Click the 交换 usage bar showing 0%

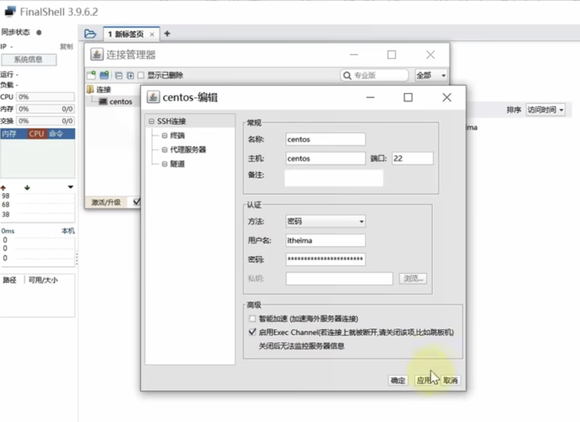[x=45, y=121]
